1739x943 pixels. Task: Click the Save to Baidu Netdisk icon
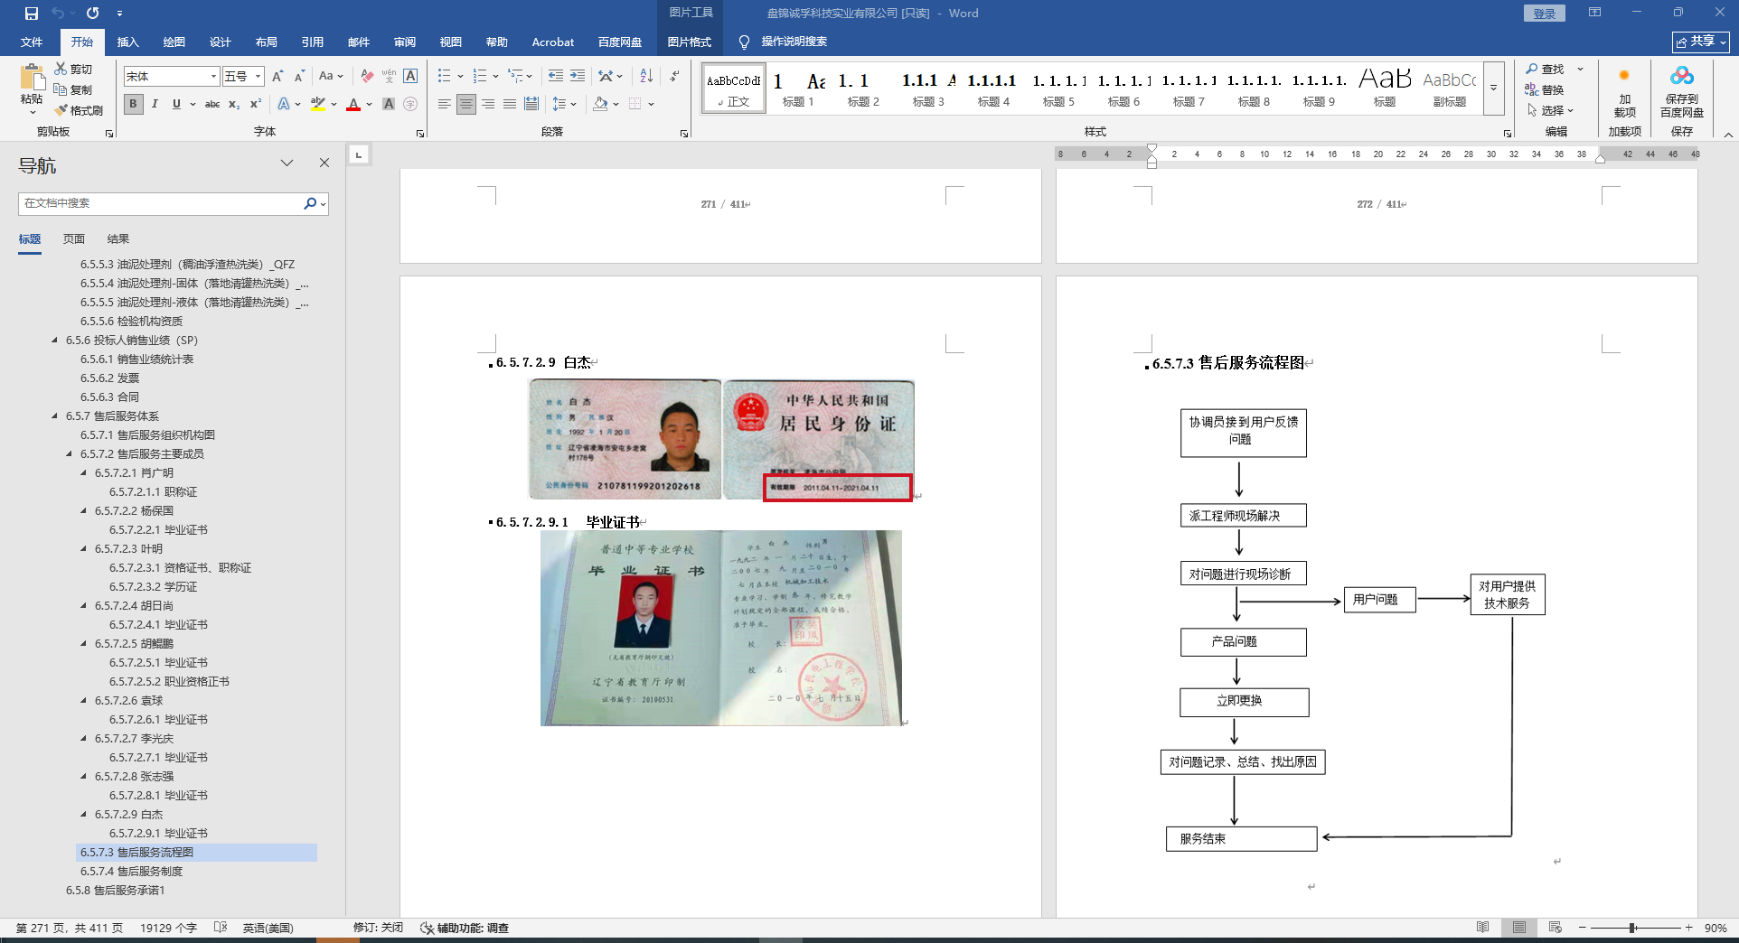(x=1682, y=76)
